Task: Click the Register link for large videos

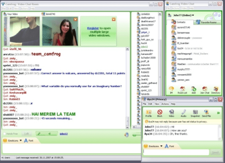Action: coord(93,28)
